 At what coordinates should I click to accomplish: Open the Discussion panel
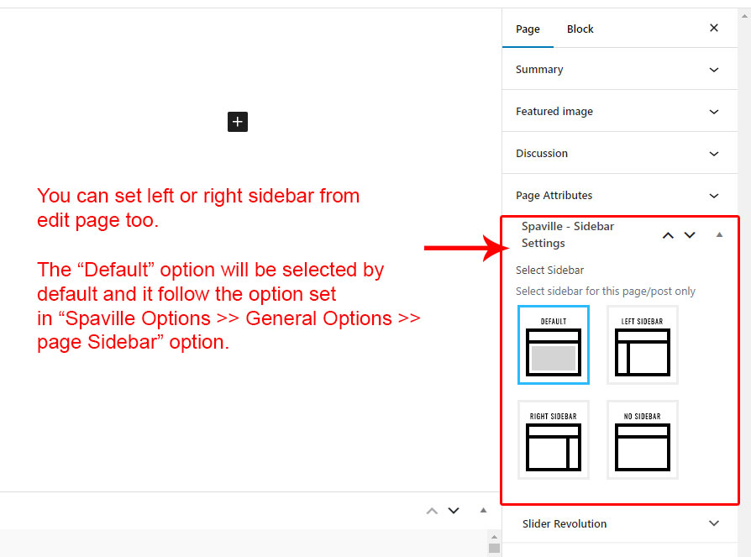coord(619,154)
